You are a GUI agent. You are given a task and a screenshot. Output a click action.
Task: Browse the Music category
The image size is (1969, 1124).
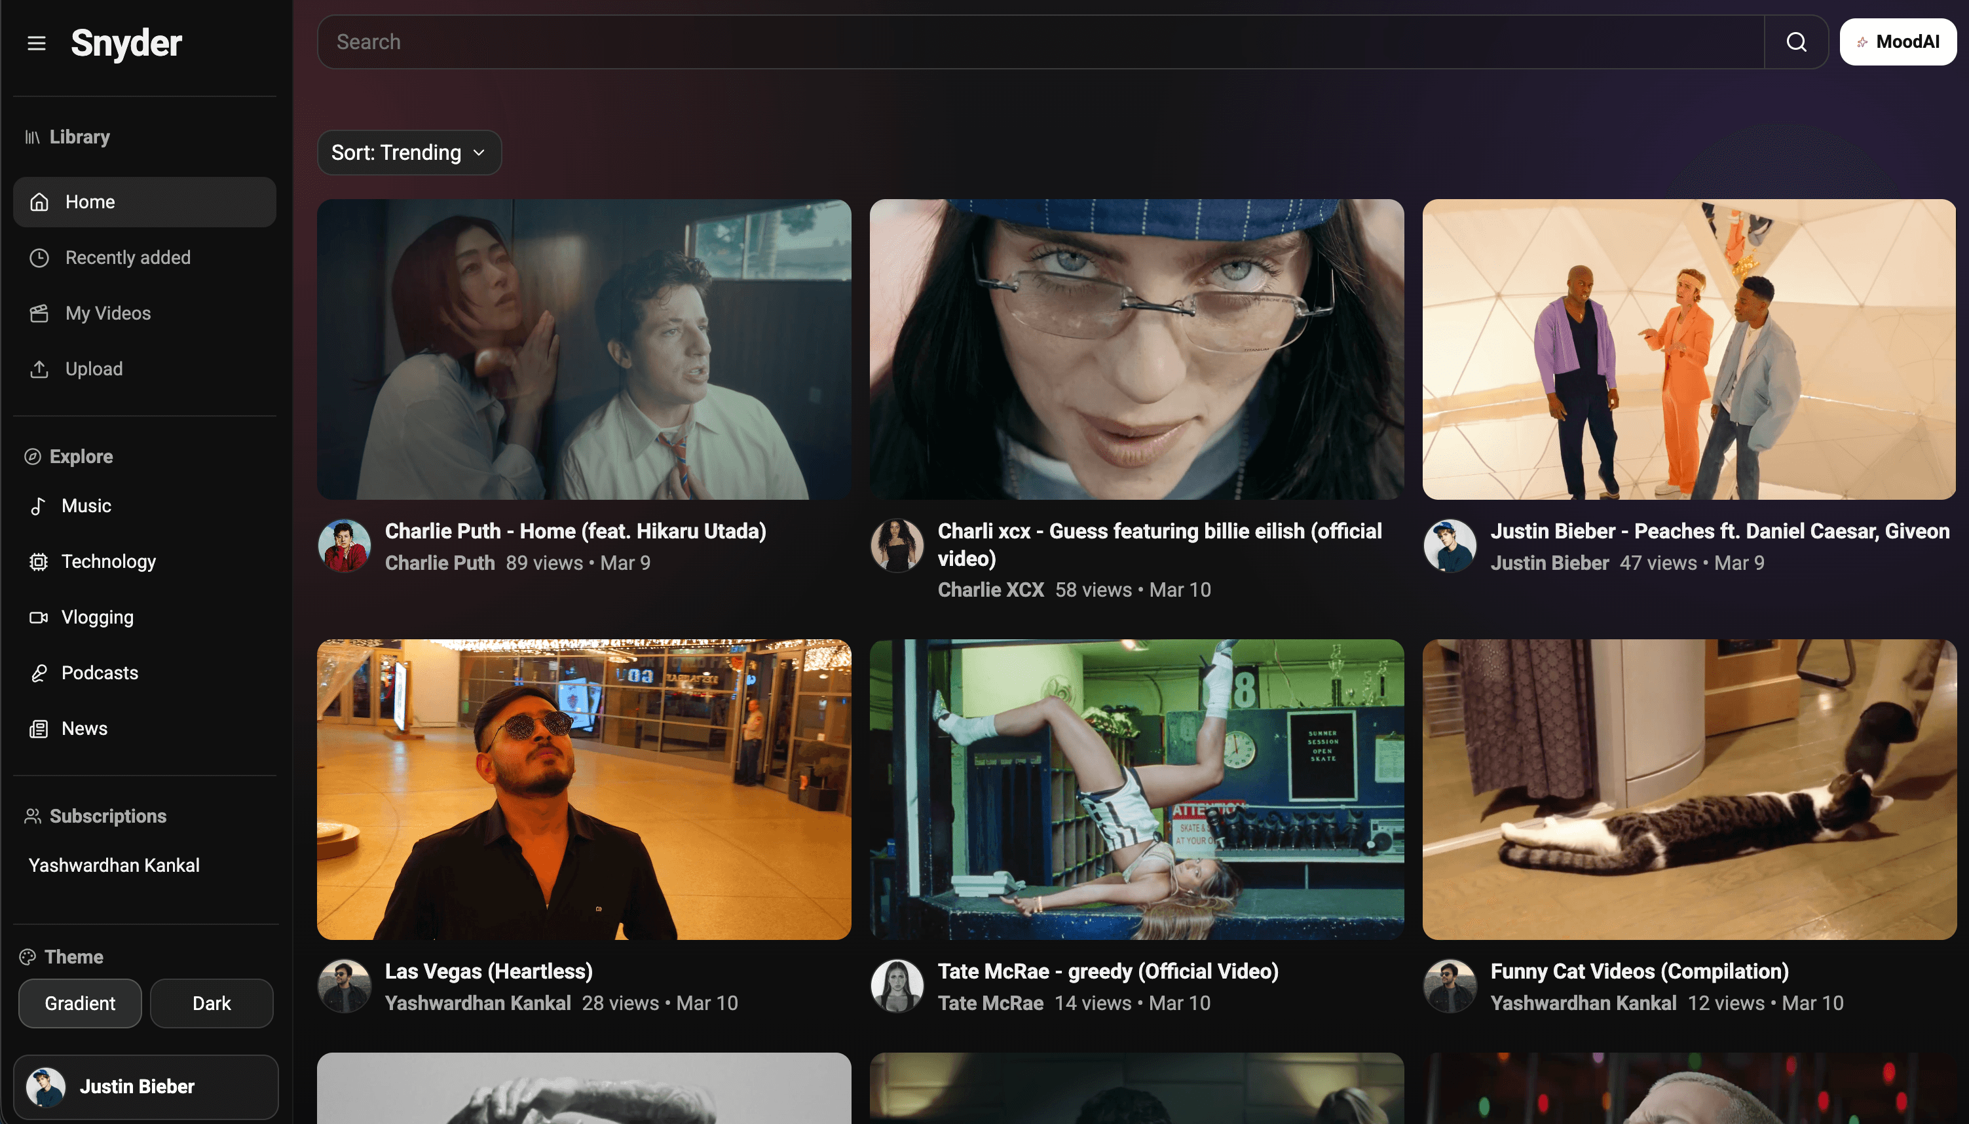144,506
